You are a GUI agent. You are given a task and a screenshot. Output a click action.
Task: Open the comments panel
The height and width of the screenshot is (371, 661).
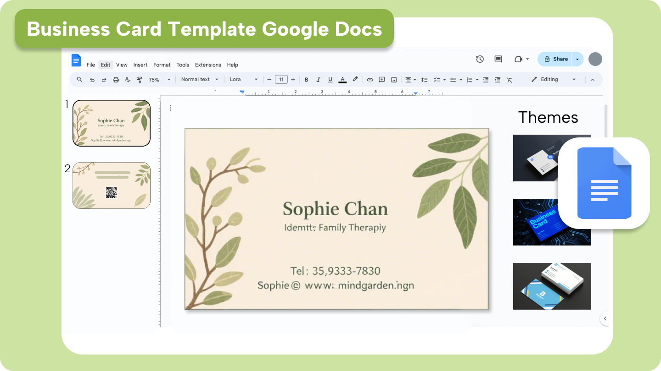point(498,59)
